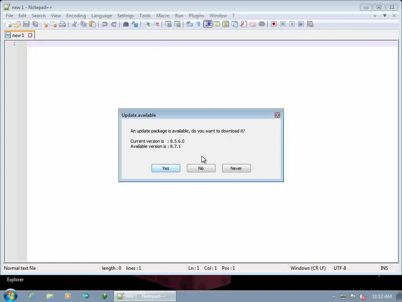Click the Copy toolbar icon
The image size is (402, 302).
(x=84, y=24)
